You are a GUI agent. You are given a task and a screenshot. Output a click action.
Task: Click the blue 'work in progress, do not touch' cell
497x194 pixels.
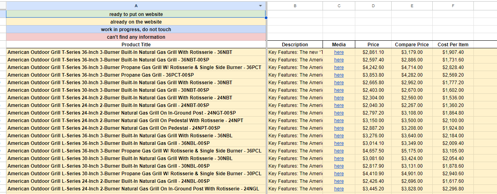(x=136, y=30)
